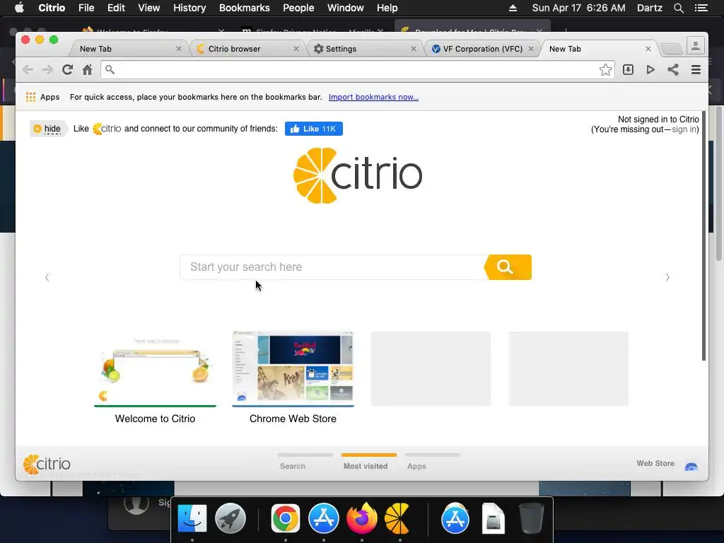Click the orange search button
The image size is (724, 543).
[508, 267]
